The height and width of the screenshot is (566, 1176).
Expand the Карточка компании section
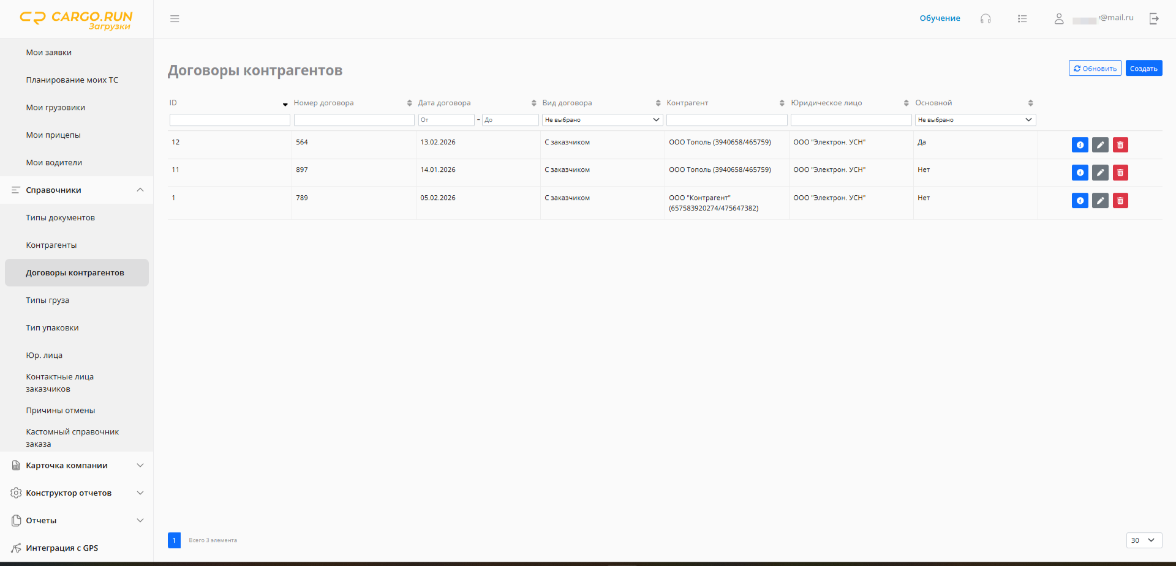click(77, 466)
